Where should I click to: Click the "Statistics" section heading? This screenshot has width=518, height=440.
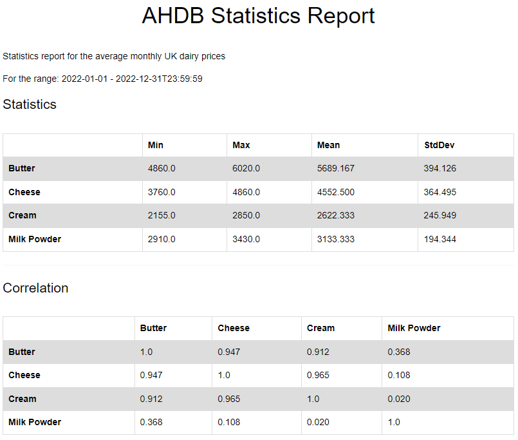point(30,104)
